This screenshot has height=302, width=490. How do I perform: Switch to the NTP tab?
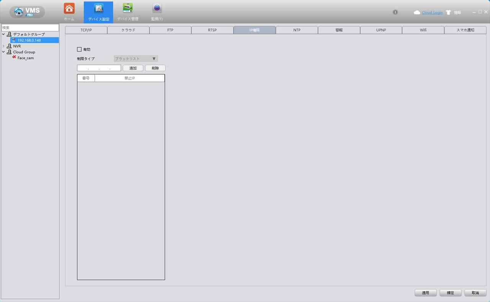click(x=297, y=30)
